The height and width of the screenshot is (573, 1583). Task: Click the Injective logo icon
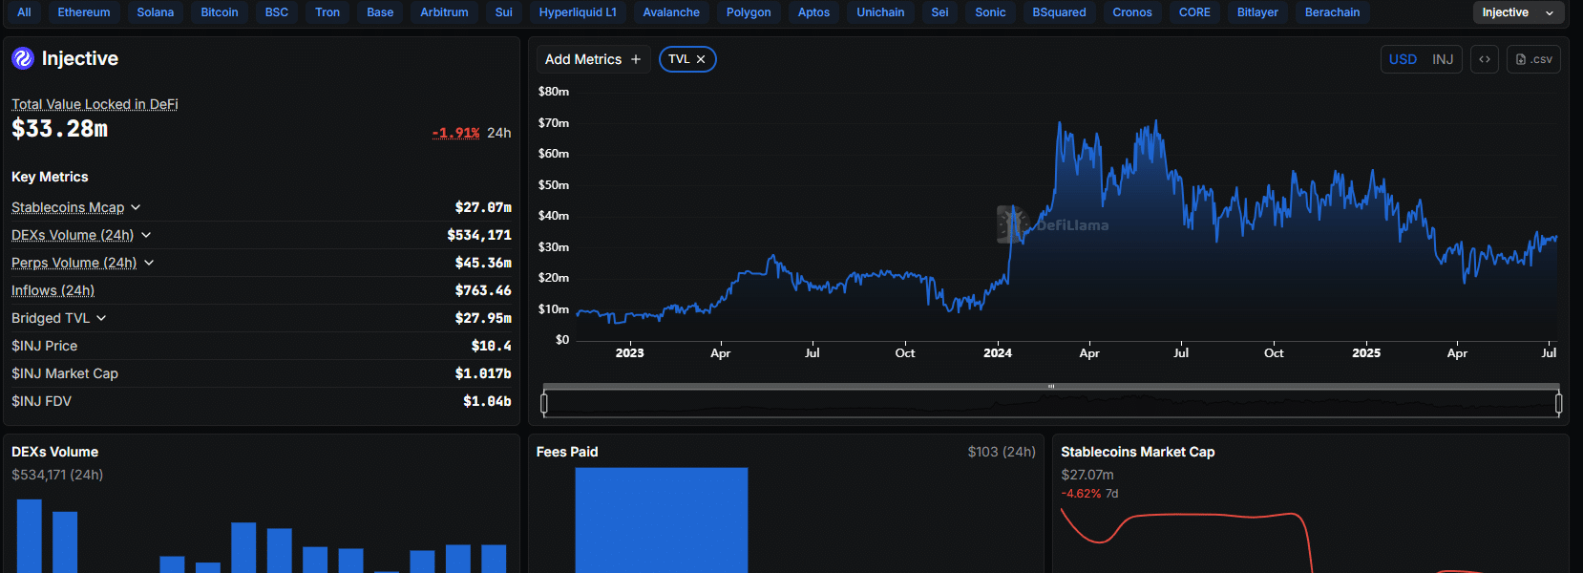tap(23, 58)
